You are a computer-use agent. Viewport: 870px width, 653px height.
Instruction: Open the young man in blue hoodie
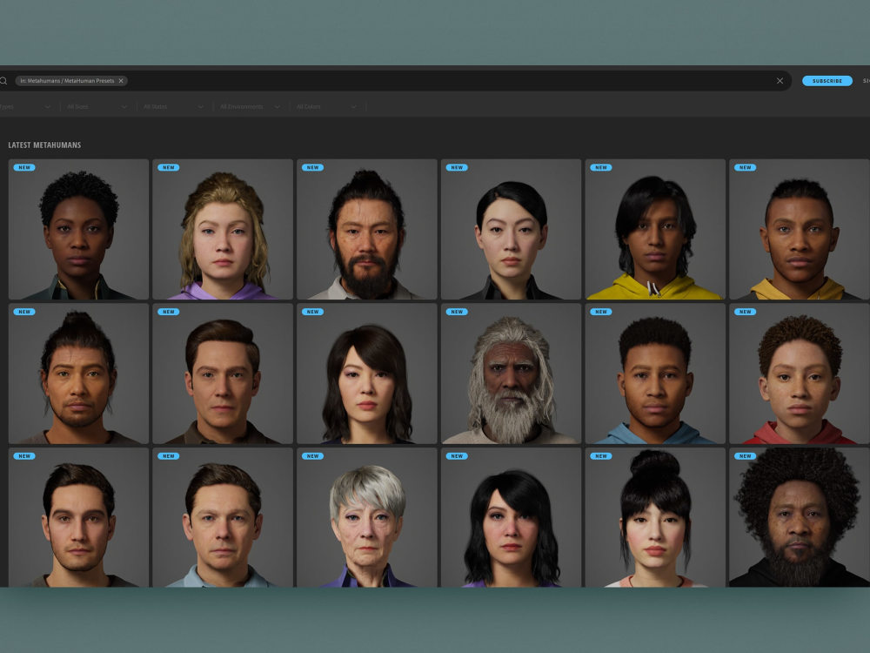point(655,374)
